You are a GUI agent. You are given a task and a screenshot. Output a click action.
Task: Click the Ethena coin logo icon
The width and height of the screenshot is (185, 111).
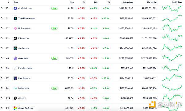click(x=15, y=38)
